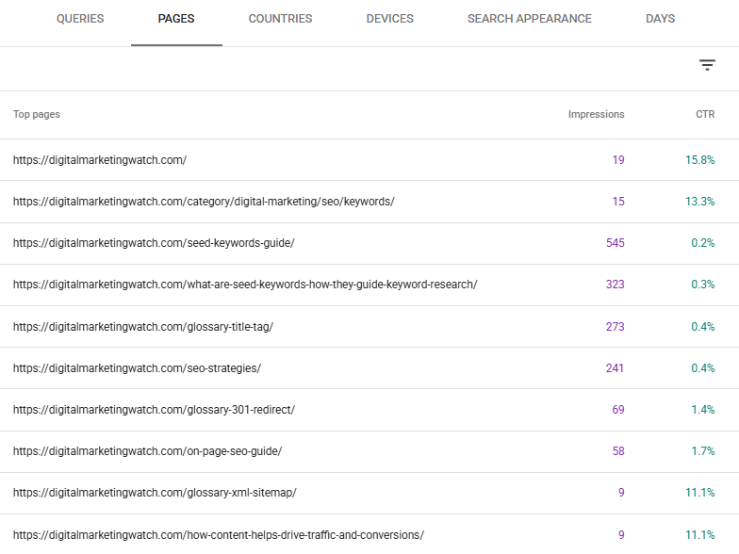Screen dimensions: 739x554
Task: Sort by the CTR column header
Action: (705, 115)
